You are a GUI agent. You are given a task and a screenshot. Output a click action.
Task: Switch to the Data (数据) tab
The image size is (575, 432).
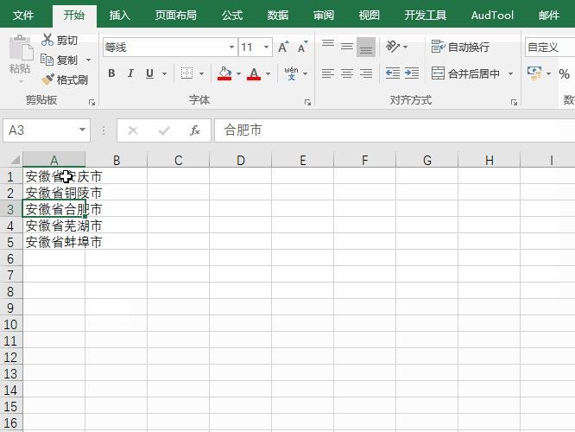point(278,15)
